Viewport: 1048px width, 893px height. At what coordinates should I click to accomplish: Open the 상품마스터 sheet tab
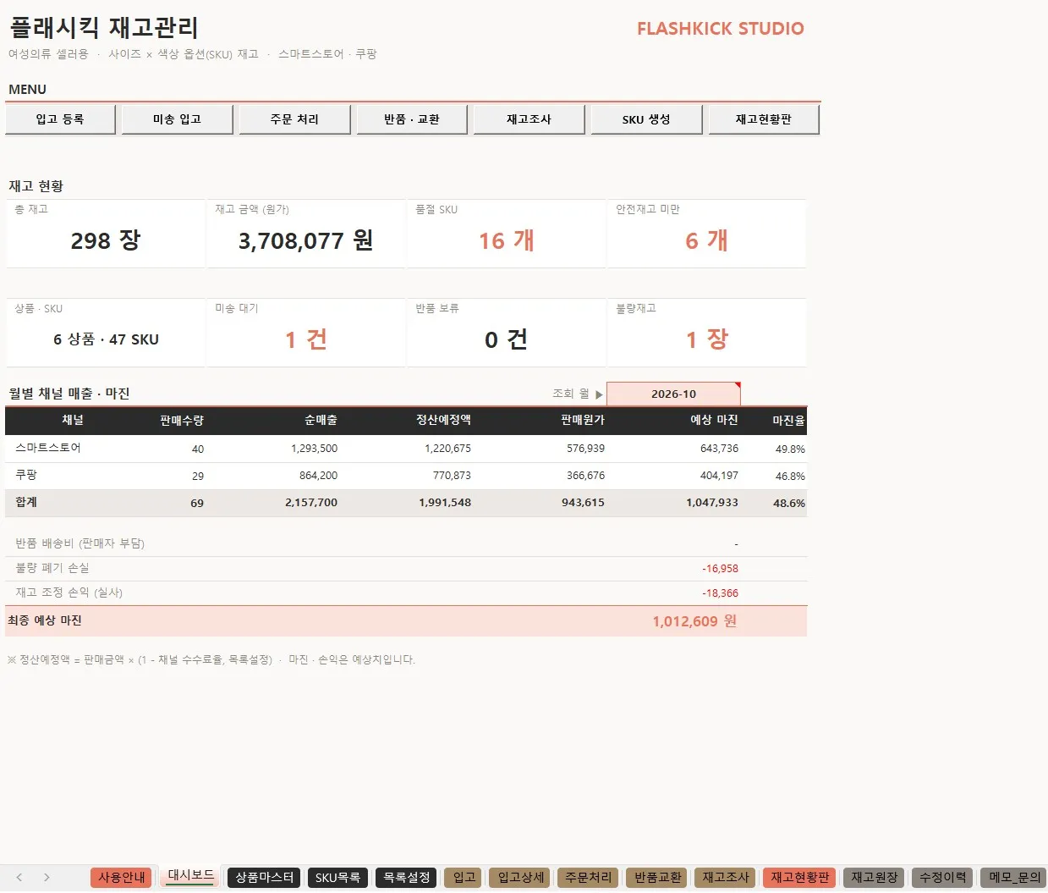tap(264, 878)
